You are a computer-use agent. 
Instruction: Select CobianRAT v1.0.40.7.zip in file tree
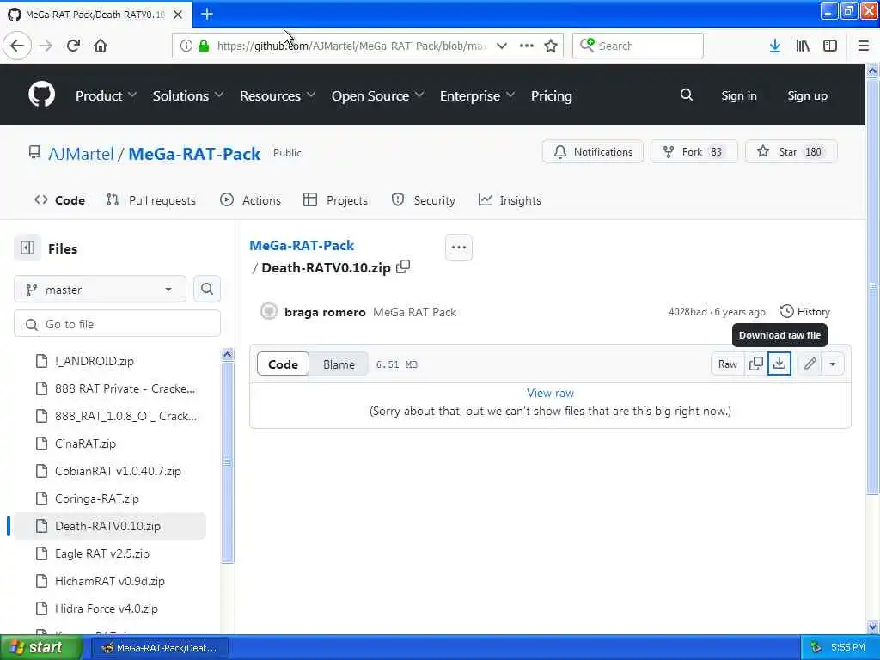click(118, 471)
